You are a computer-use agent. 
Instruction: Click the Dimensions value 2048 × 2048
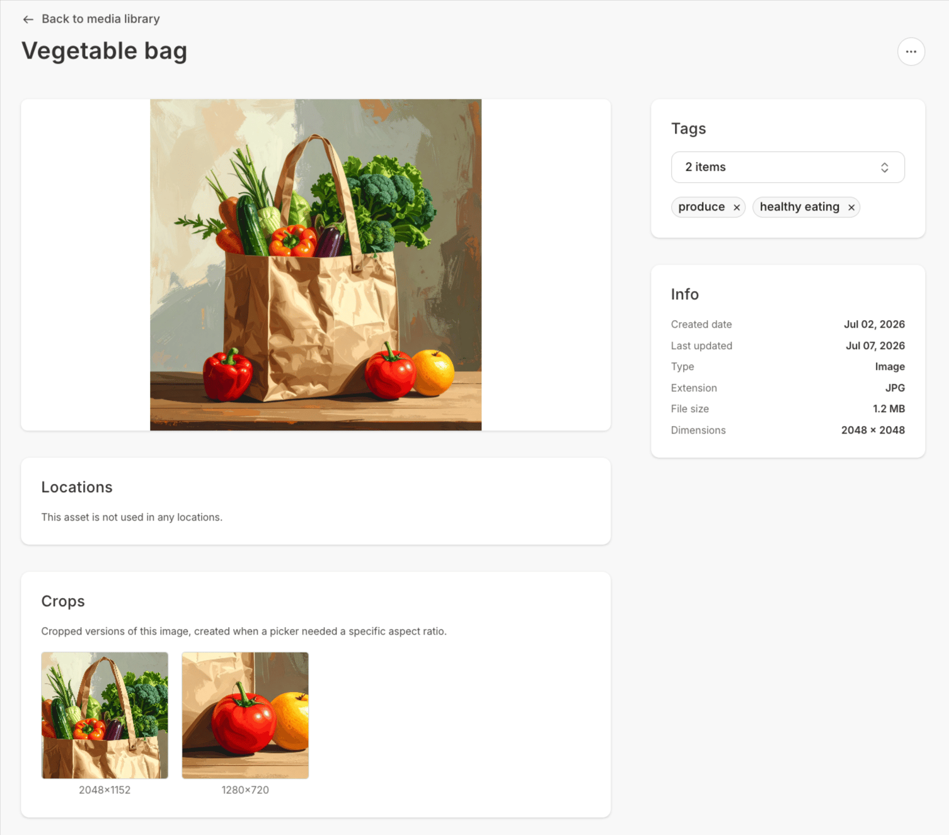click(873, 430)
